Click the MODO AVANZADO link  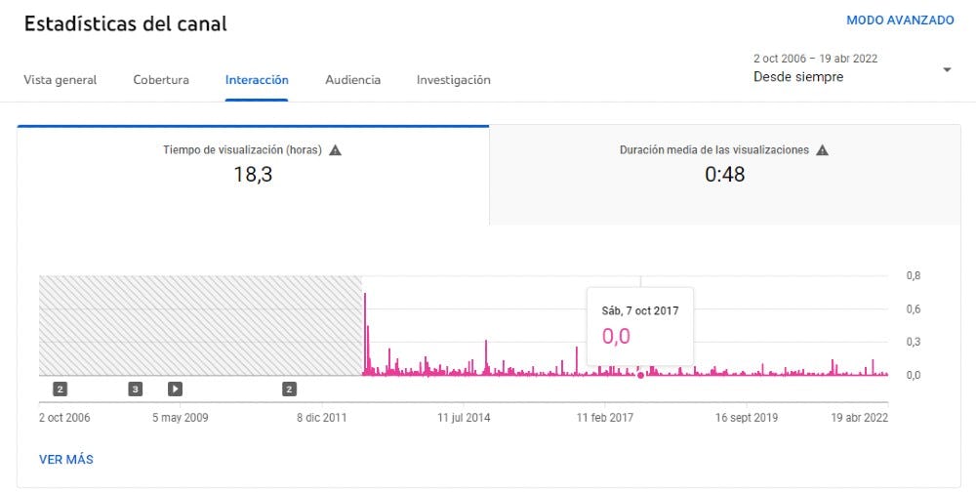(x=900, y=20)
